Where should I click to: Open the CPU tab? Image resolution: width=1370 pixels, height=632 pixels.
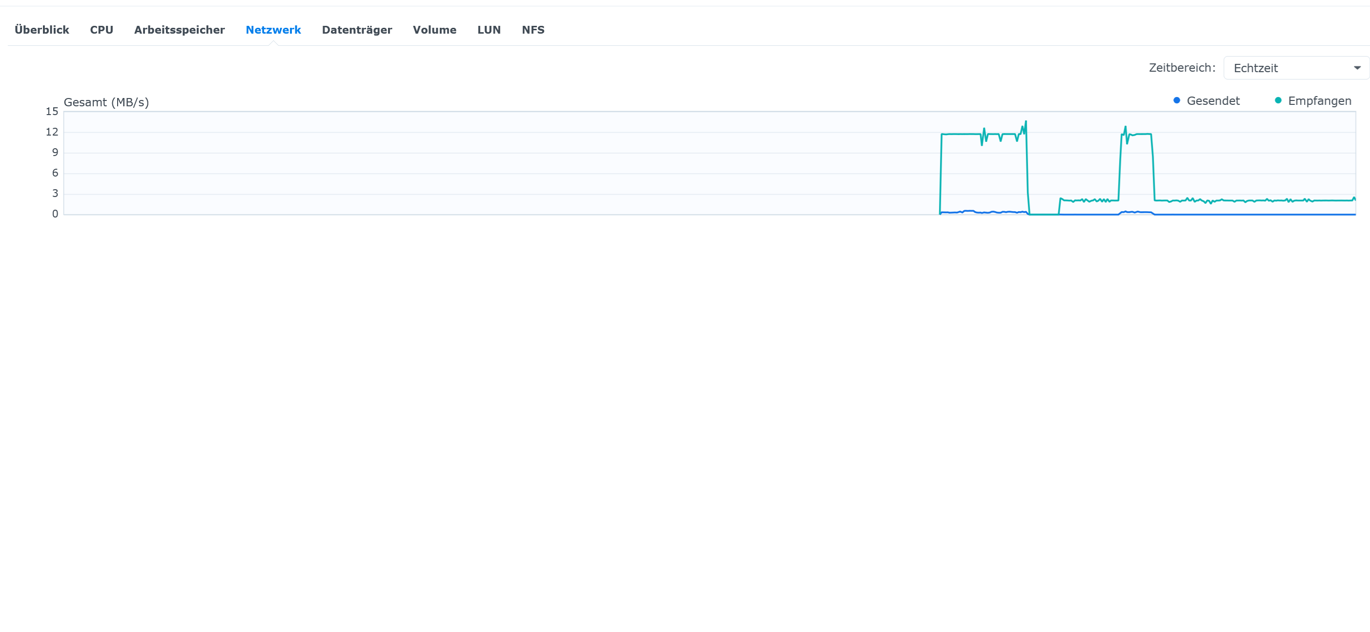click(101, 30)
